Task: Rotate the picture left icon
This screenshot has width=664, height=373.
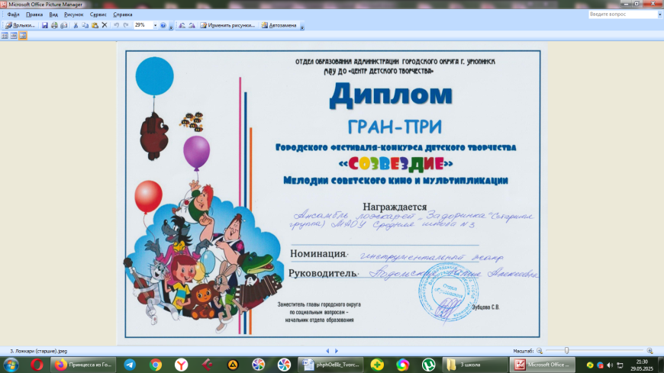Action: tap(182, 25)
